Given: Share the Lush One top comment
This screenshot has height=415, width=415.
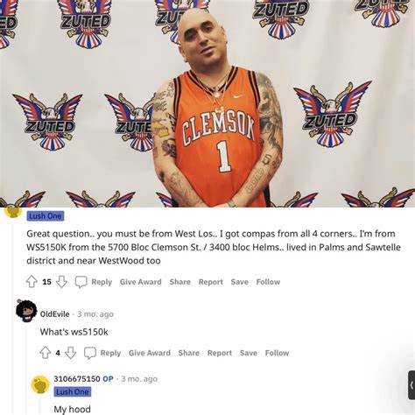Looking at the screenshot, I should (179, 282).
